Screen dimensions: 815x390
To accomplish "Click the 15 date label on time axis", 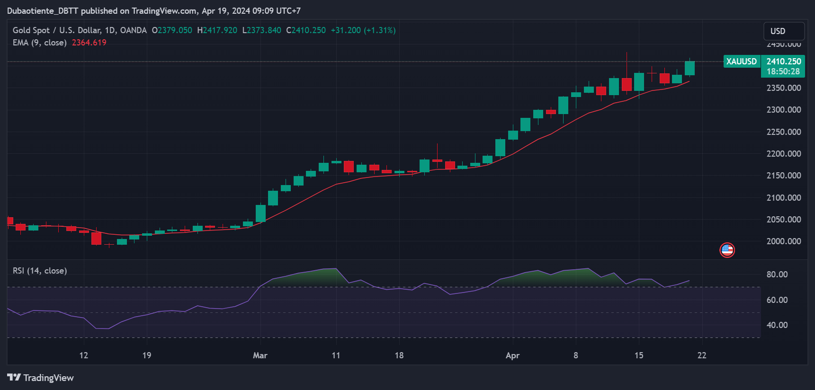I will [x=639, y=355].
